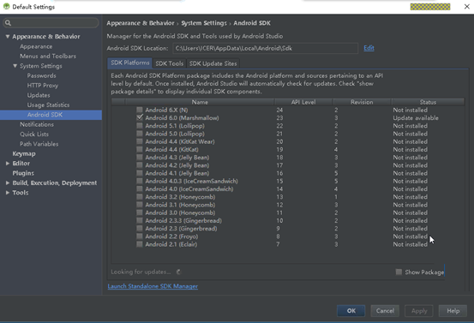This screenshot has height=323, width=474.
Task: Collapse the Appearance & Behavior tree node
Action: [x=7, y=36]
